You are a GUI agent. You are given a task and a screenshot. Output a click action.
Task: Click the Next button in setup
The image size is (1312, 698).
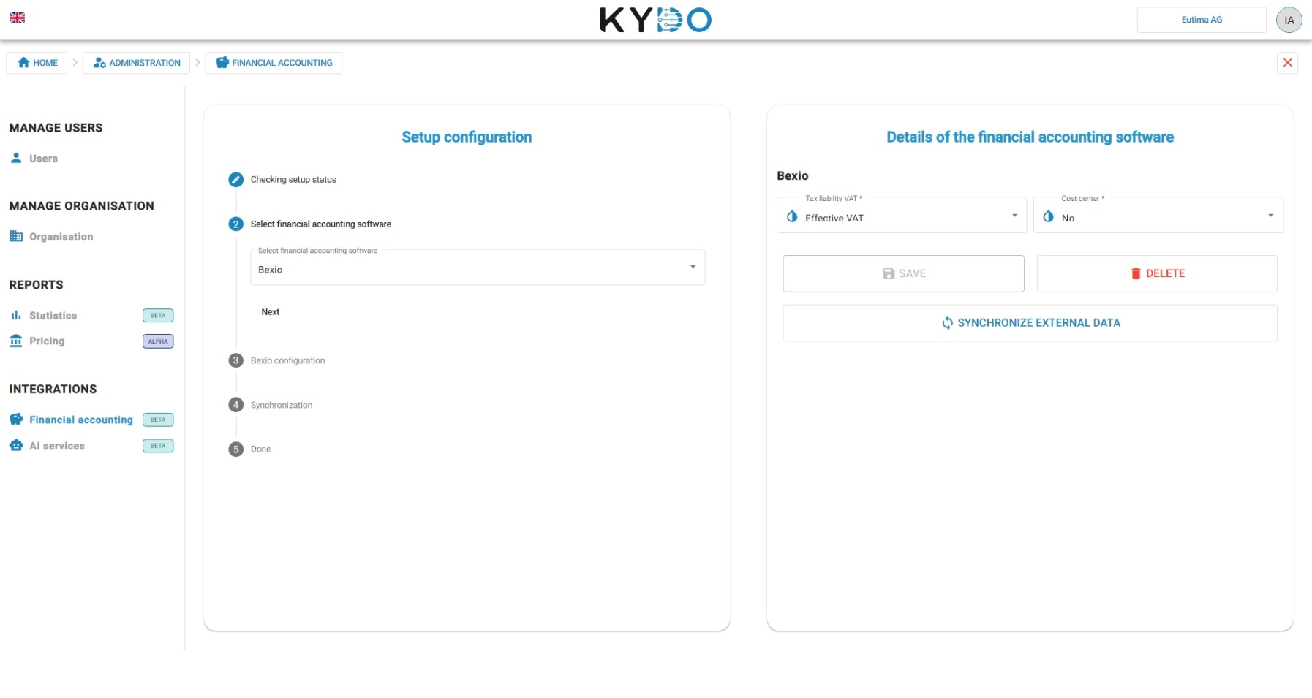271,312
